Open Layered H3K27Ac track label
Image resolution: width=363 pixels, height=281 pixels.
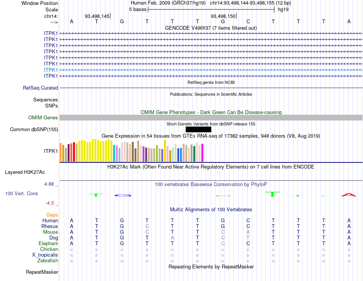tap(25, 172)
